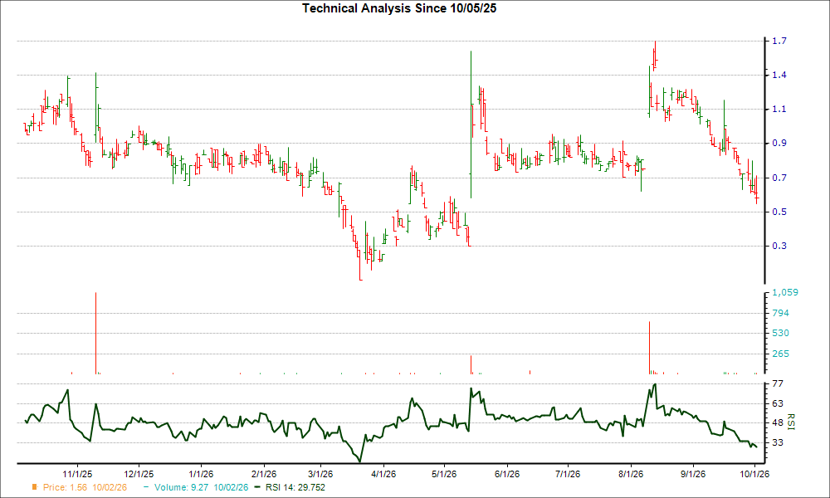The image size is (830, 498).
Task: Select the 1.7 price axis label
Action: click(779, 41)
